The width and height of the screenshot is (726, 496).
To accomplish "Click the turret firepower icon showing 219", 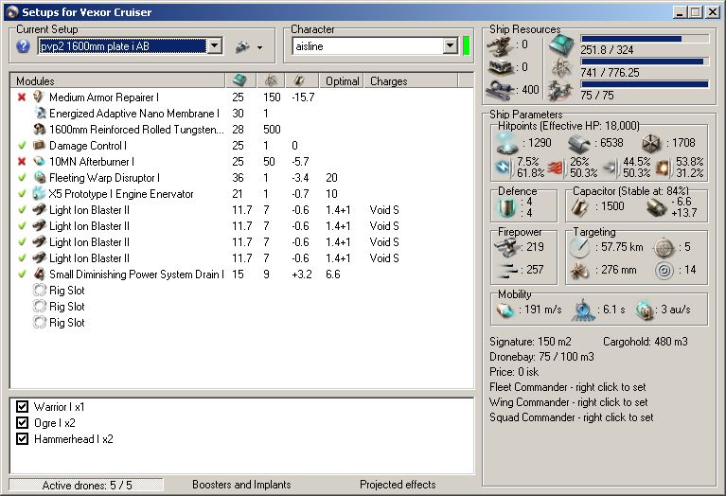I will pyautogui.click(x=506, y=248).
